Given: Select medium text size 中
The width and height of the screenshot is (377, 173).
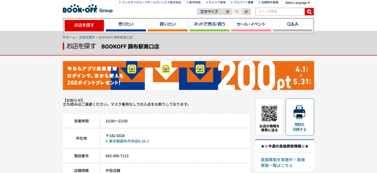Looking at the screenshot, I should (x=237, y=11).
